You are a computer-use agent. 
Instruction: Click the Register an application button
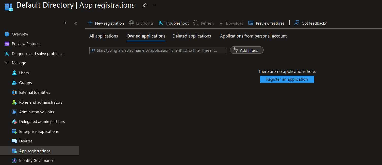(287, 79)
